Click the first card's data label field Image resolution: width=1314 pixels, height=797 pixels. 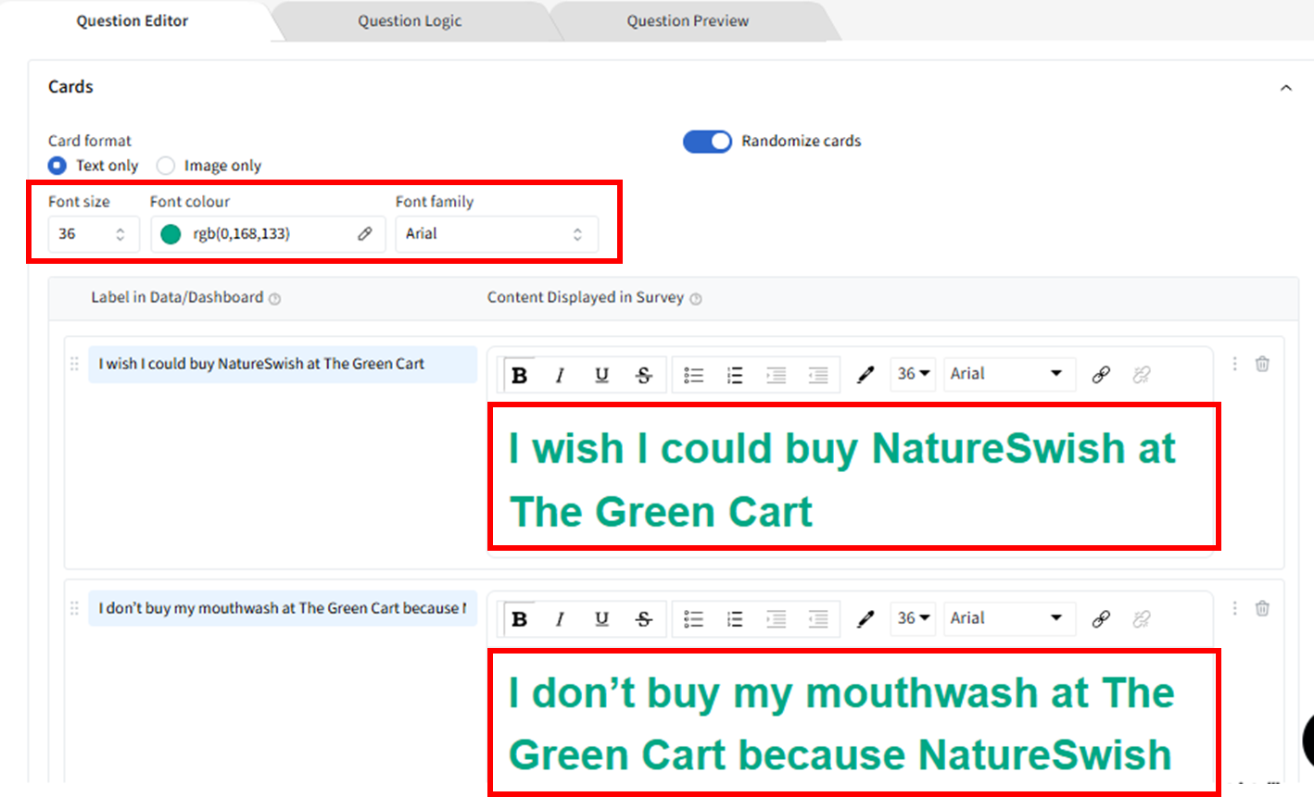(x=282, y=364)
